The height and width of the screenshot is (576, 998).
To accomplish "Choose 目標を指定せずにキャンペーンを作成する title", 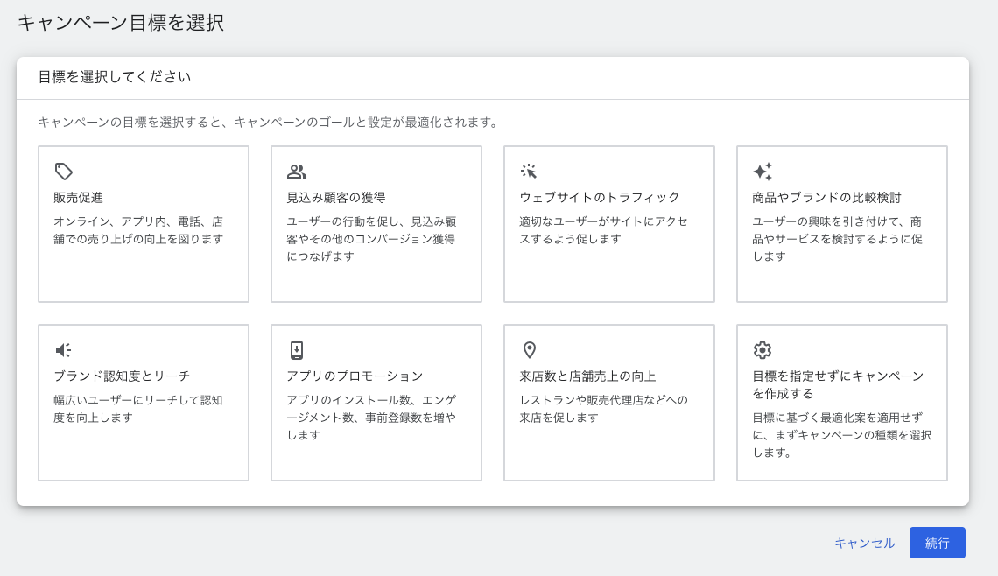I will 837,385.
